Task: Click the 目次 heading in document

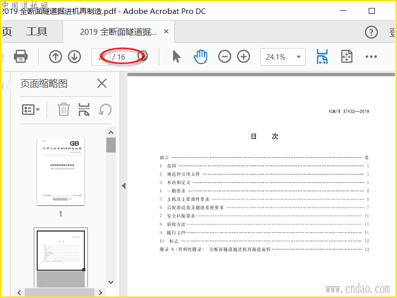Action: (x=265, y=136)
